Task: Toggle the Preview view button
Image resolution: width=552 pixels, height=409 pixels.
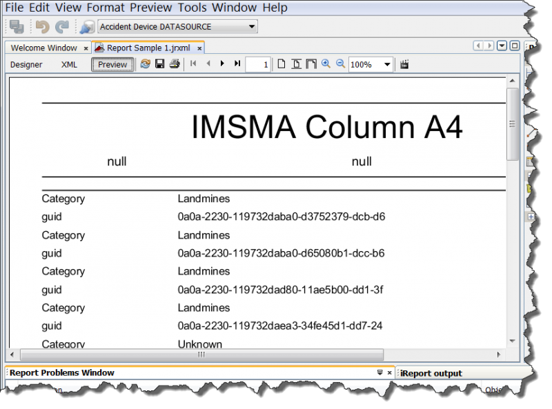Action: pos(112,65)
